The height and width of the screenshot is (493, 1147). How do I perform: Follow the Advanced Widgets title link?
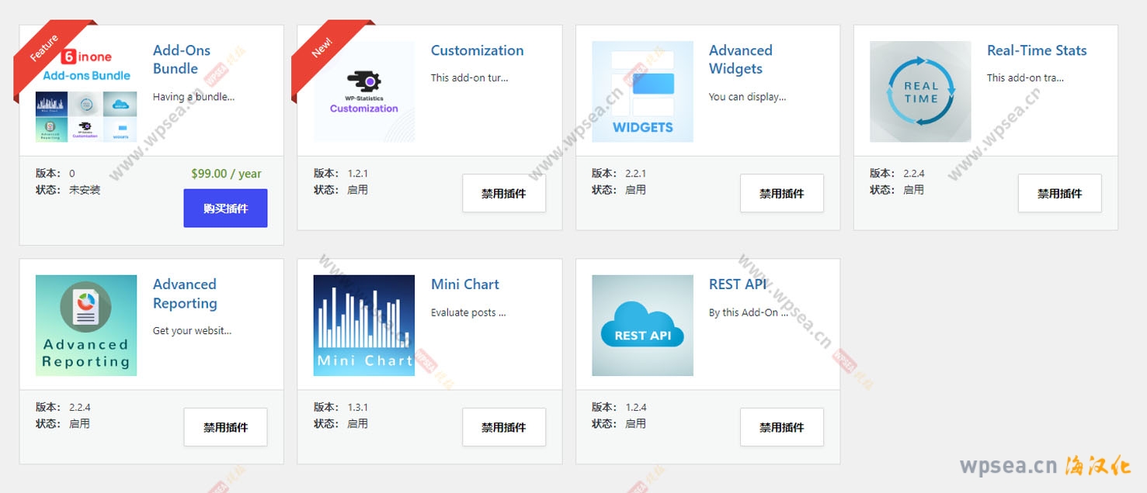click(741, 60)
